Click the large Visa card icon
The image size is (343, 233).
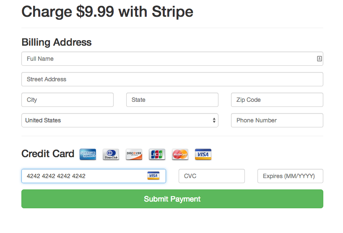tap(203, 154)
